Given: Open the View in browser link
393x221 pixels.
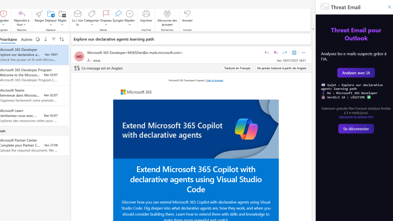Looking at the screenshot, I should point(215,81).
